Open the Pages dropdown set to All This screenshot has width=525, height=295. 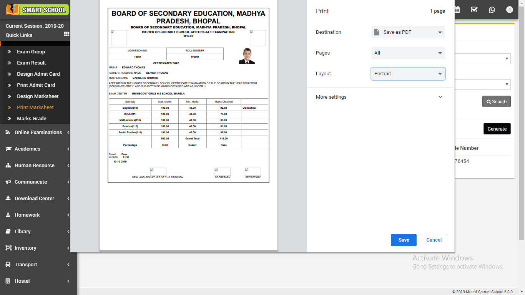(408, 53)
